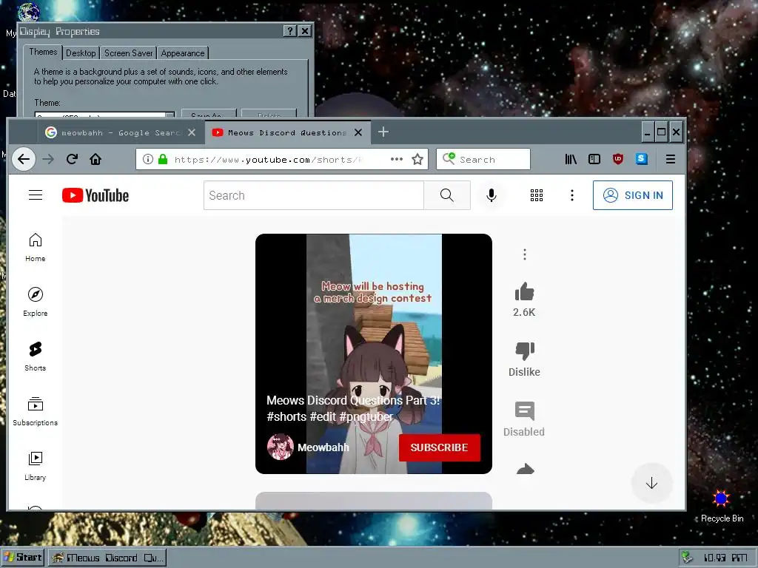Reload the page with the refresh icon
The width and height of the screenshot is (758, 568).
72,159
